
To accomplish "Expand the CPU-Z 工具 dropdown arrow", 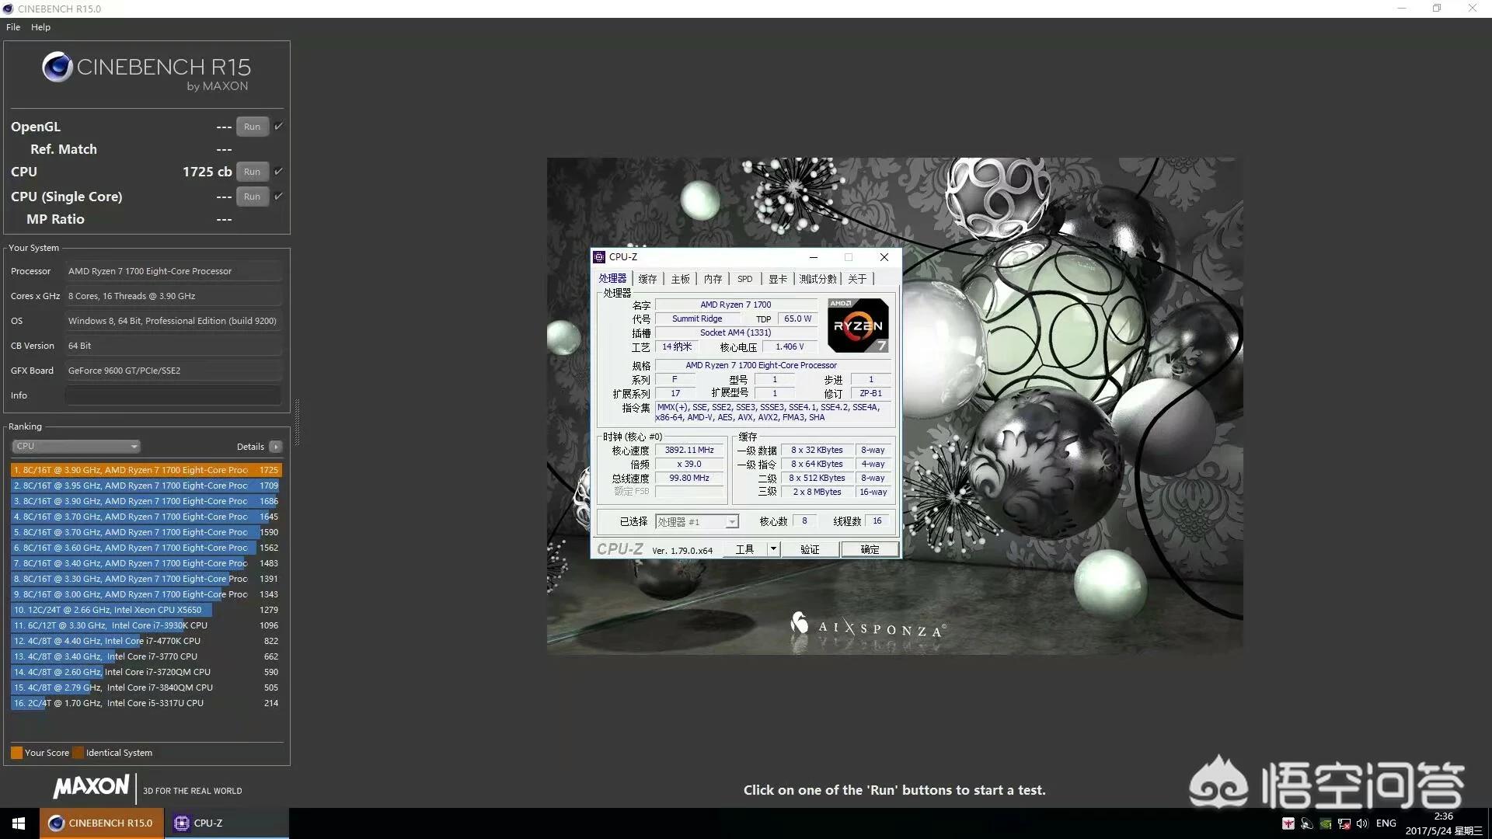I will 773,549.
